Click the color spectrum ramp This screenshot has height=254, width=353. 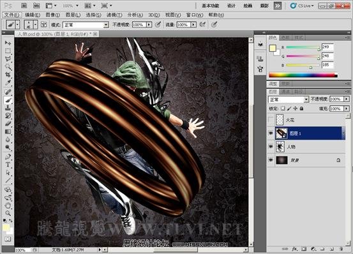click(303, 75)
